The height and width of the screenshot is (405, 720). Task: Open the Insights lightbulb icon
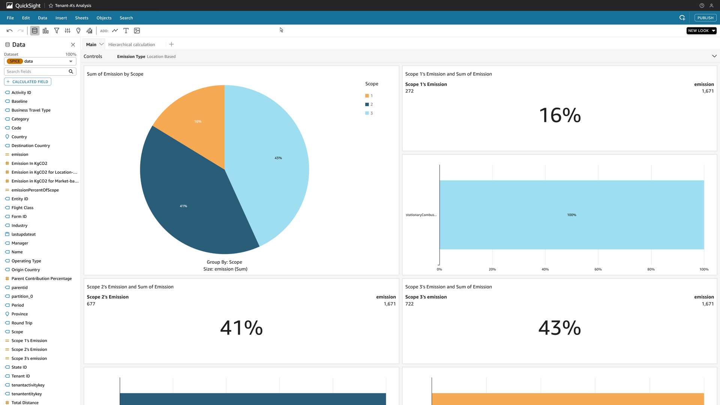pyautogui.click(x=78, y=31)
